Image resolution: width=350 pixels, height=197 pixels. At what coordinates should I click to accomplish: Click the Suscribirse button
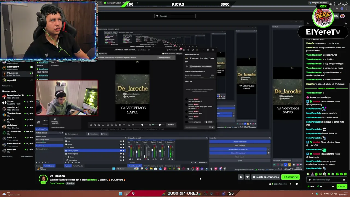click(x=290, y=177)
